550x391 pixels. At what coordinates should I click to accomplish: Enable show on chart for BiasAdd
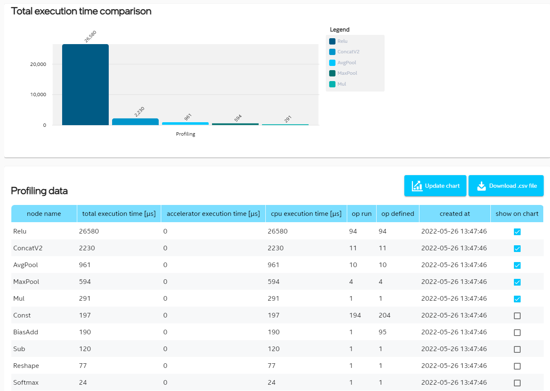click(517, 333)
